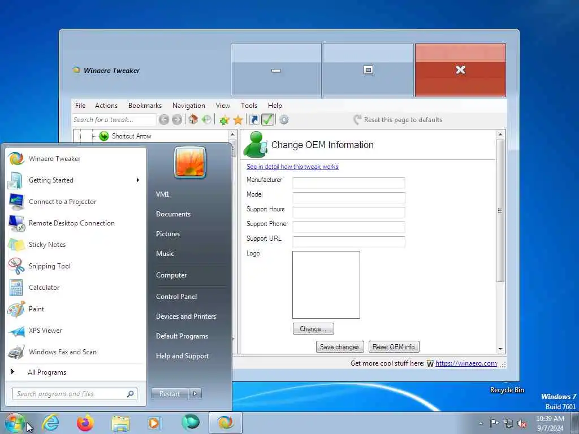Click the right pane scrollbar down arrow

pos(500,349)
